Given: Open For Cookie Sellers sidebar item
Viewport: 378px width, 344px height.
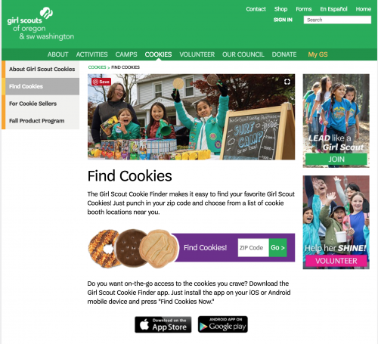Looking at the screenshot, I should (42, 104).
